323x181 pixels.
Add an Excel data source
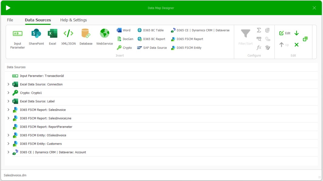52,36
